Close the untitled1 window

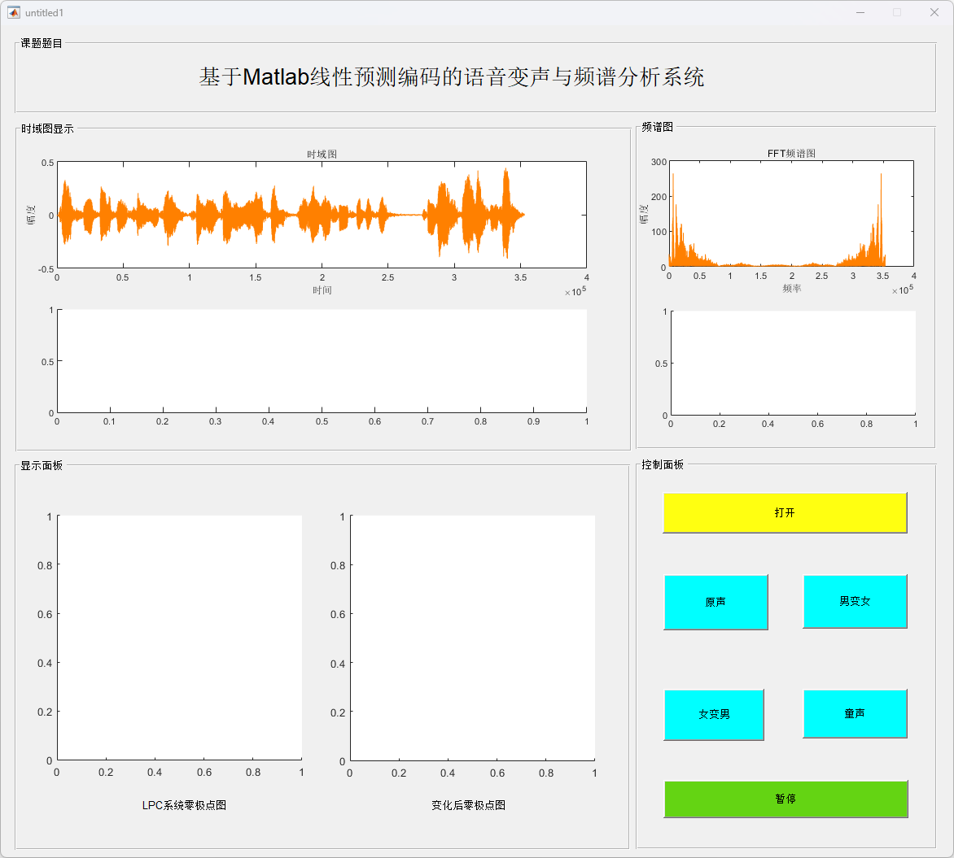tap(934, 12)
